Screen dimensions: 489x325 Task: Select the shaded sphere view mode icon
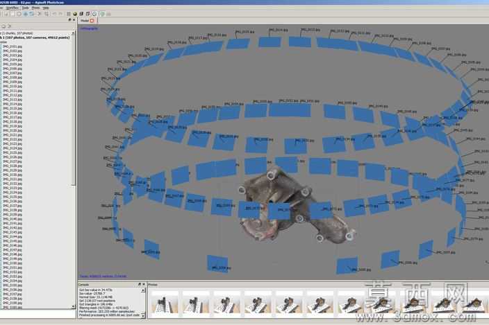75,14
